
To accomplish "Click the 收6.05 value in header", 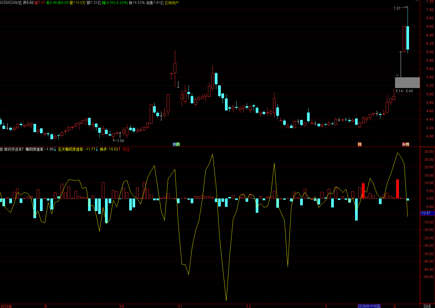I will [x=63, y=3].
